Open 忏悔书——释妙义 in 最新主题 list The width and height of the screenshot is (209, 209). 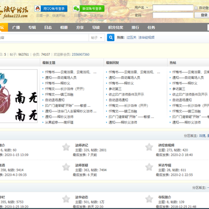tap(57, 83)
